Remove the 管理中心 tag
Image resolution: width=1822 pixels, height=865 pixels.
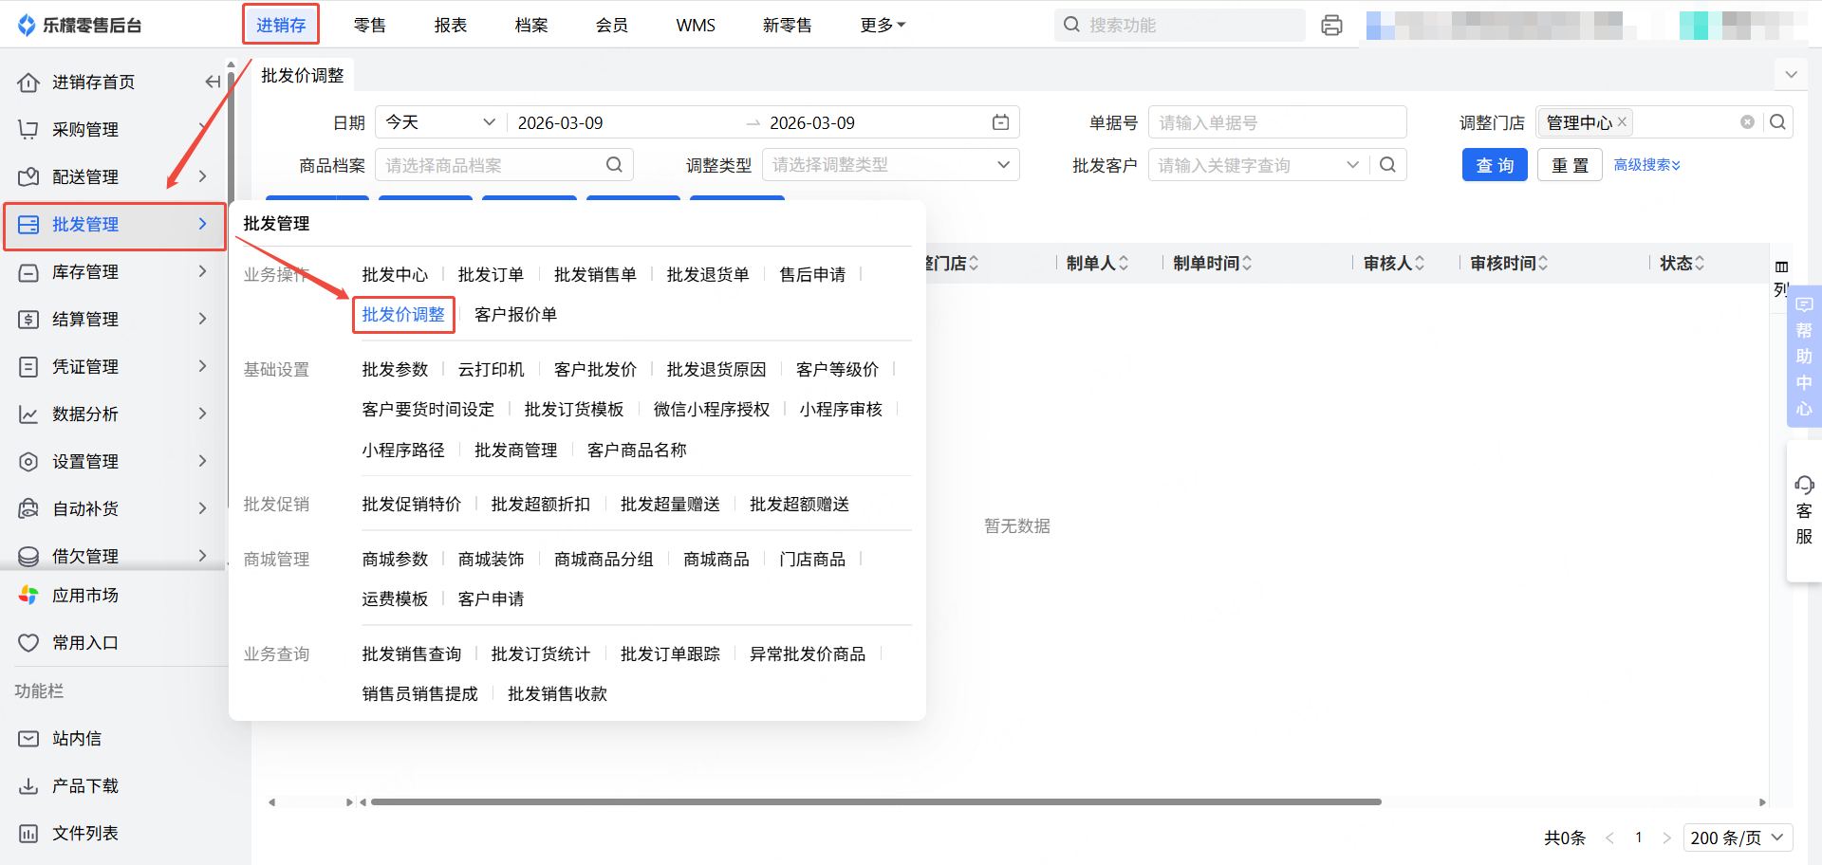1622,122
